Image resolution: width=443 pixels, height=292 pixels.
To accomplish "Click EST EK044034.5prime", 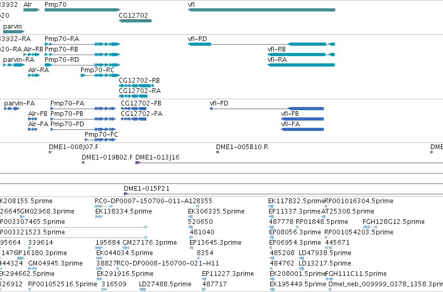I will point(124,253).
